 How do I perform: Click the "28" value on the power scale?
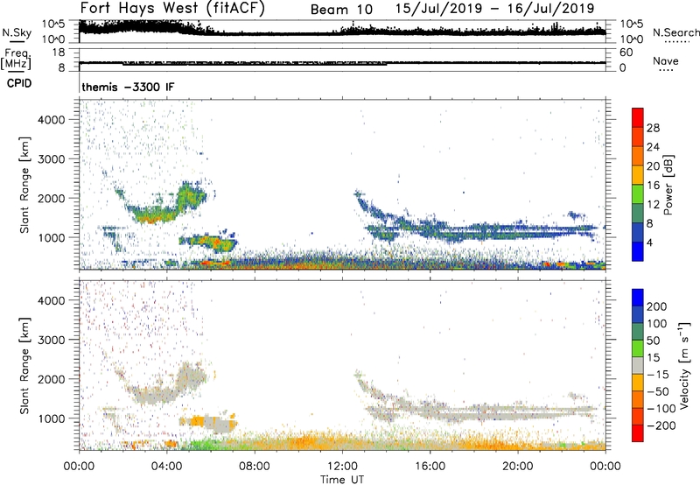[653, 128]
